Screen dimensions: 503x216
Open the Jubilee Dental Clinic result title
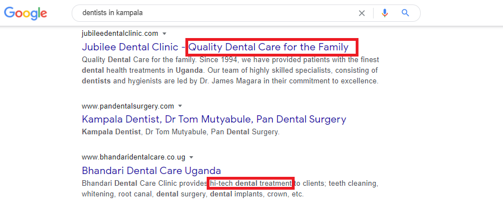(x=215, y=47)
